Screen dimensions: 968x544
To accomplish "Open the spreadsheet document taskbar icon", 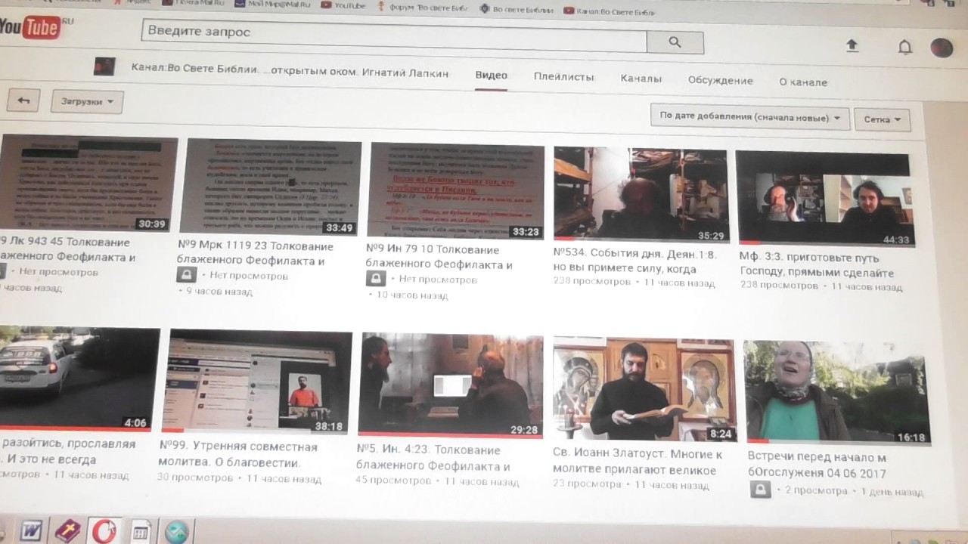I will (140, 532).
